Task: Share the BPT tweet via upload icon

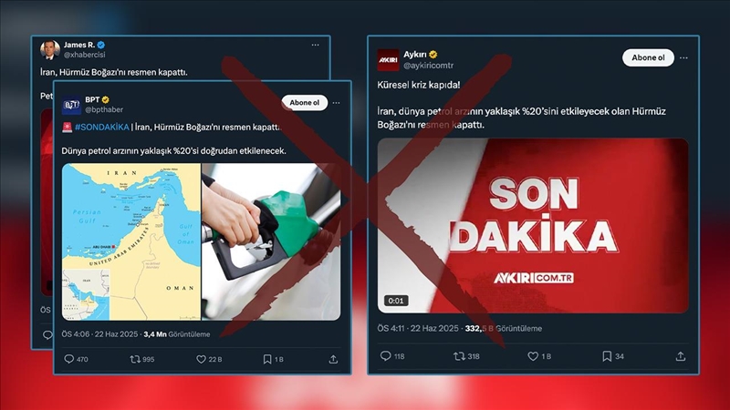Action: [x=333, y=359]
